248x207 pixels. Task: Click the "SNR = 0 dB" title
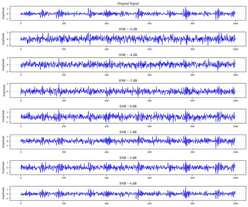[128, 106]
